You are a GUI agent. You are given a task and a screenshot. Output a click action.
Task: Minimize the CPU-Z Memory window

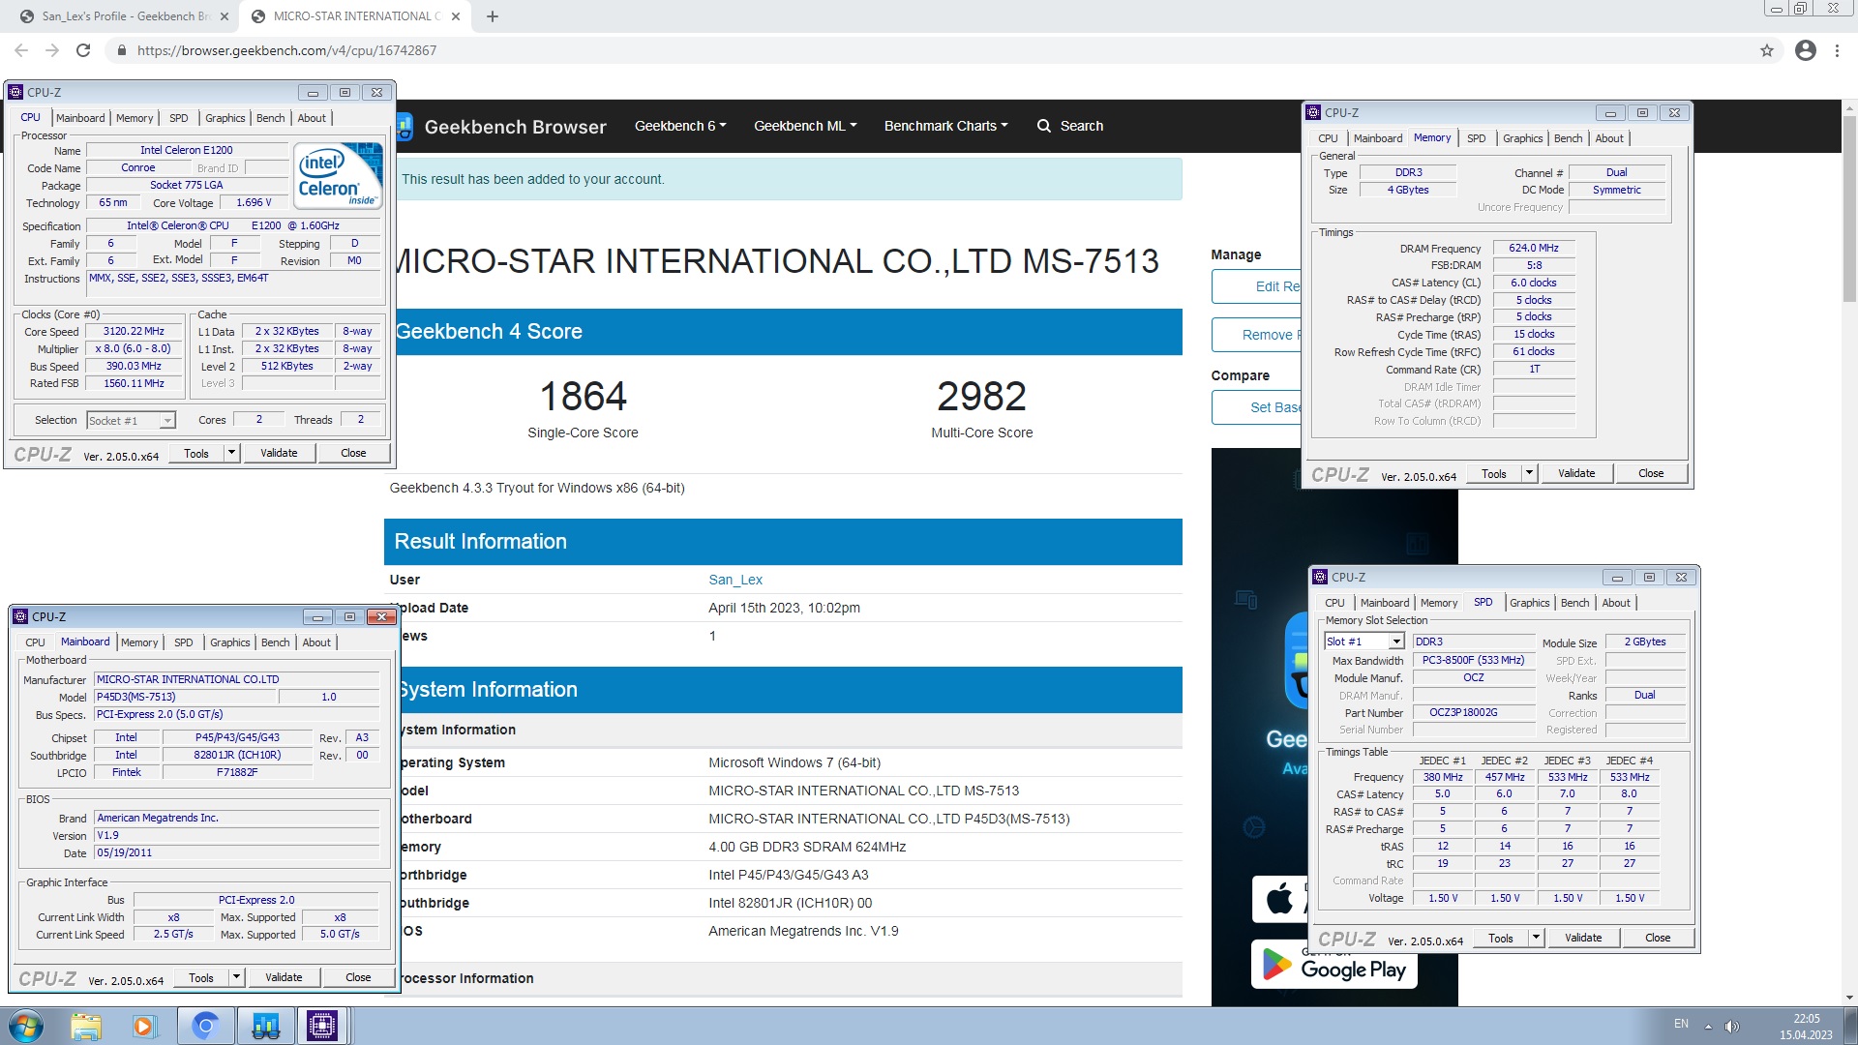coord(1610,113)
